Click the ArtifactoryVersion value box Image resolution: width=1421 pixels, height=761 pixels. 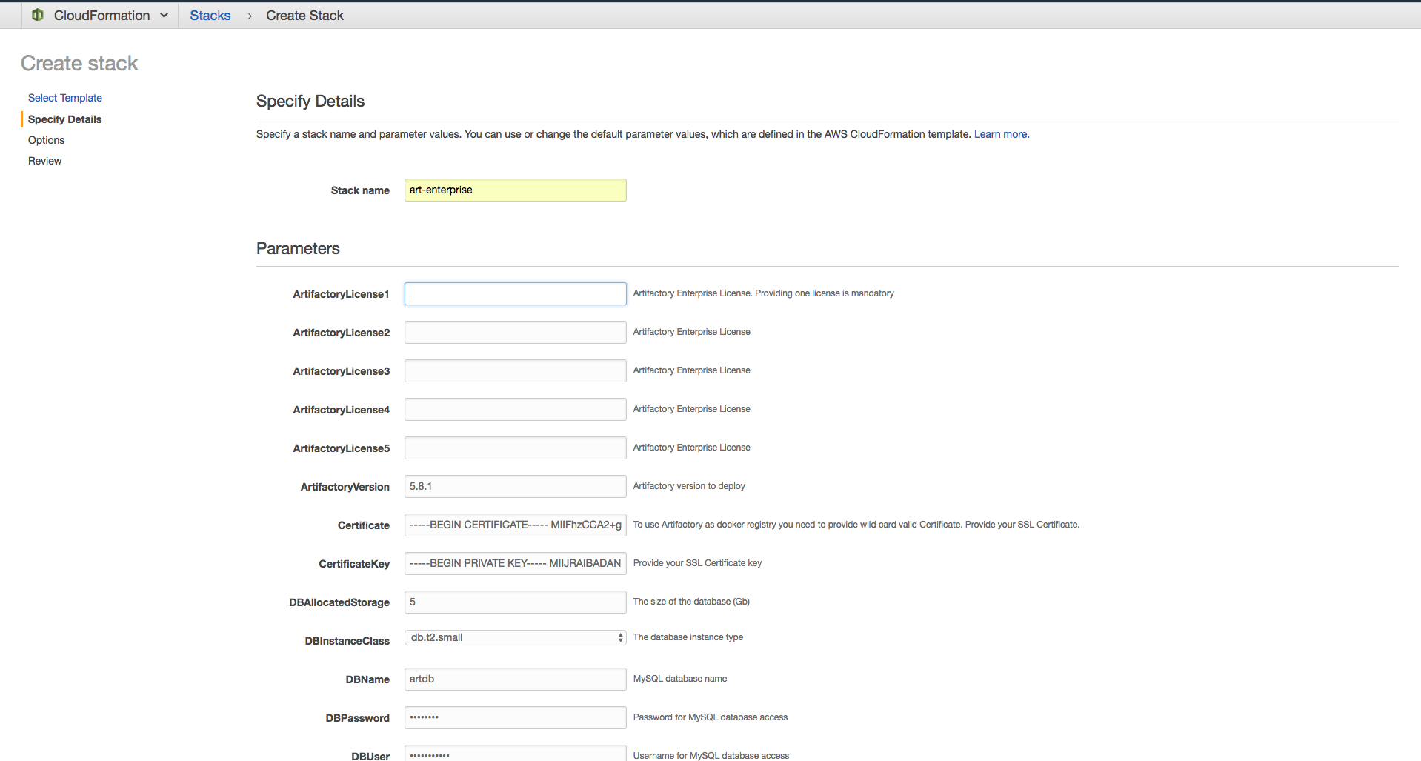click(x=514, y=486)
